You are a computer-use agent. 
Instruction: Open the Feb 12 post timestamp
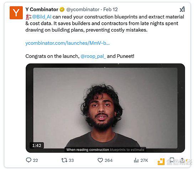110,10
